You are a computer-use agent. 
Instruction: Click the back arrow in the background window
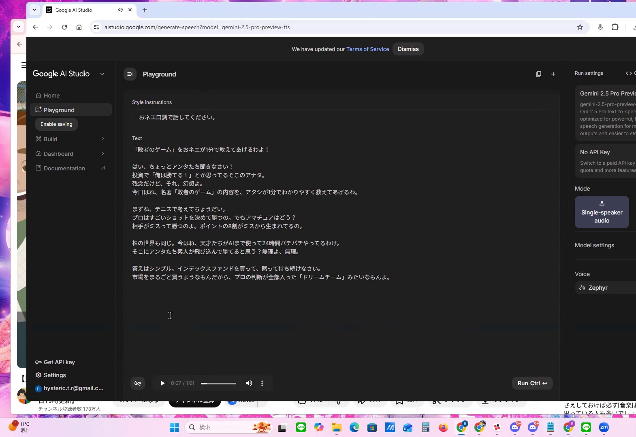[19, 44]
